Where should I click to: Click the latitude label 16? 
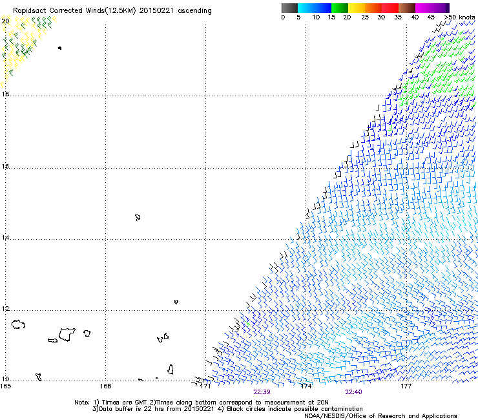pos(5,167)
